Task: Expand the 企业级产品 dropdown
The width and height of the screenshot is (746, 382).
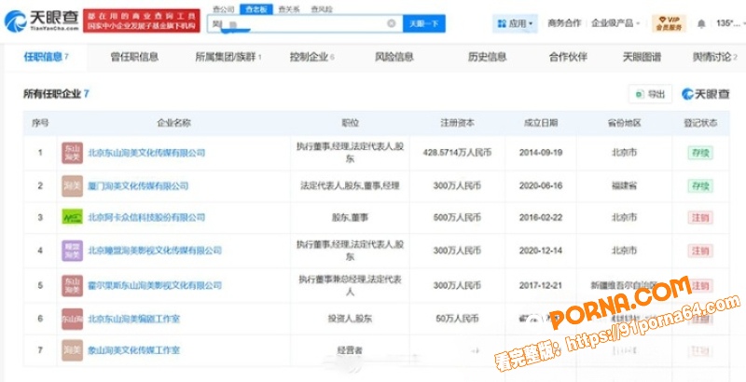Action: [x=615, y=23]
